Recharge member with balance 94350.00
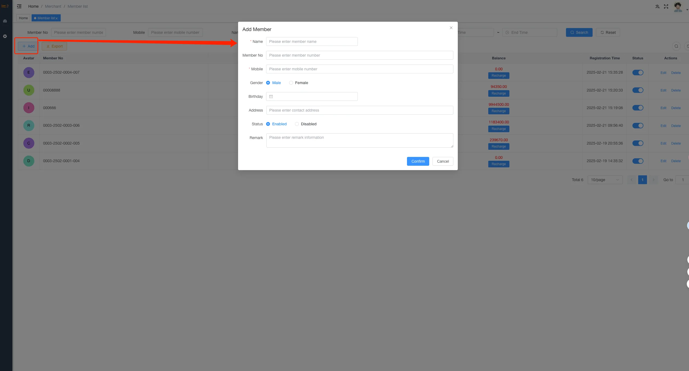 (499, 93)
